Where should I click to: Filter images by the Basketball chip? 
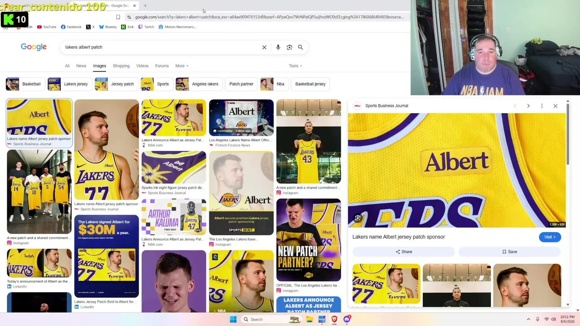pos(25,84)
